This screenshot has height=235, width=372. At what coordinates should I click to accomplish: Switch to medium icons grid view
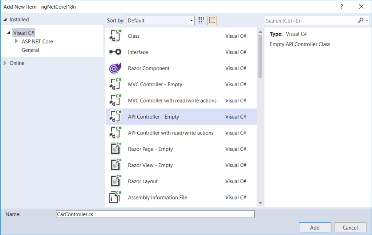coord(201,20)
